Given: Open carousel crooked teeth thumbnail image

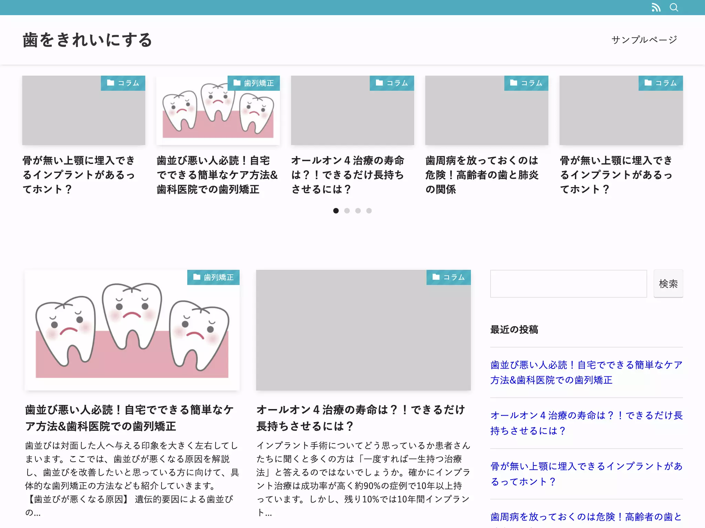Looking at the screenshot, I should (x=218, y=110).
